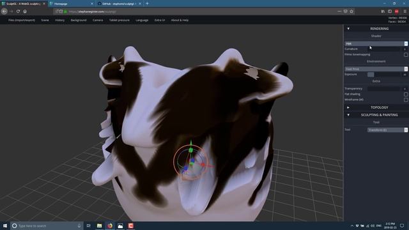The image size is (409, 230).
Task: Bookmark this page with the star
Action: point(351,11)
